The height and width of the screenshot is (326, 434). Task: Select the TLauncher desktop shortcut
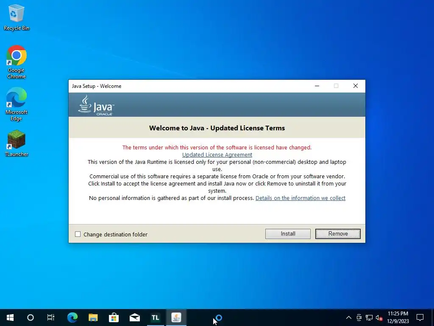point(17,143)
